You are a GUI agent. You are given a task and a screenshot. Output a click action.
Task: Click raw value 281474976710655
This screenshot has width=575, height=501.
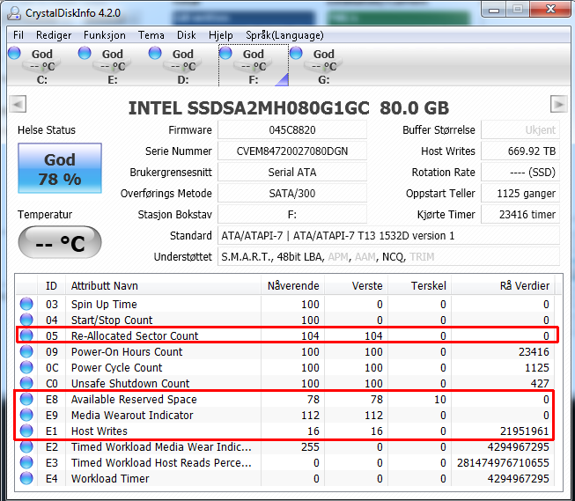(503, 462)
